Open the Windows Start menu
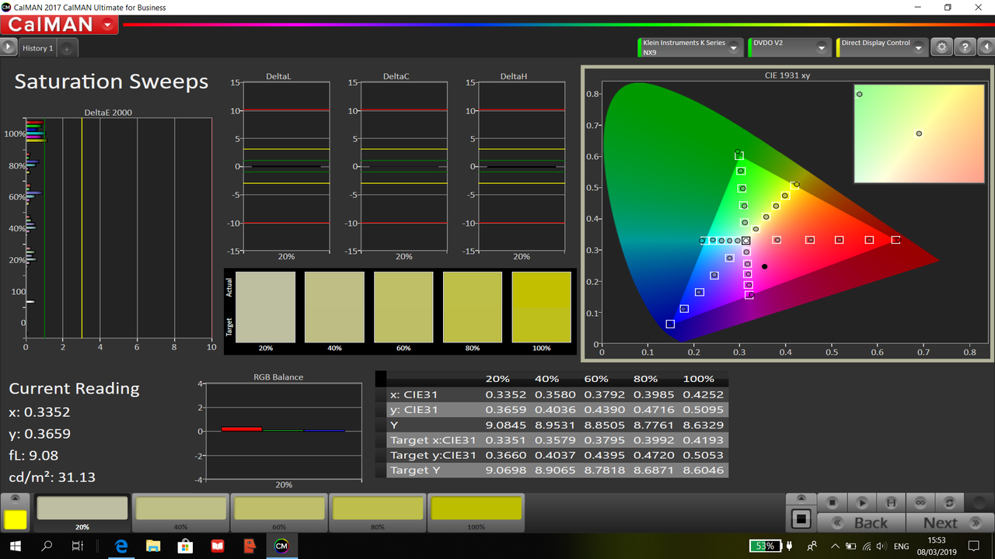 click(16, 546)
